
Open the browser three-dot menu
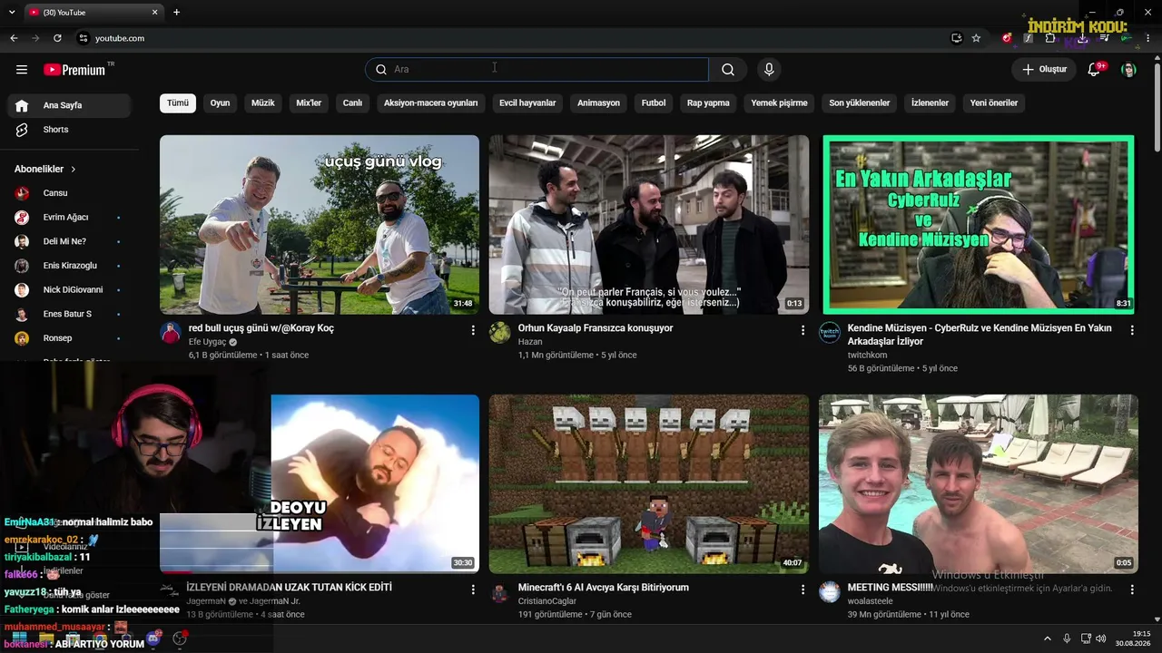1148,38
